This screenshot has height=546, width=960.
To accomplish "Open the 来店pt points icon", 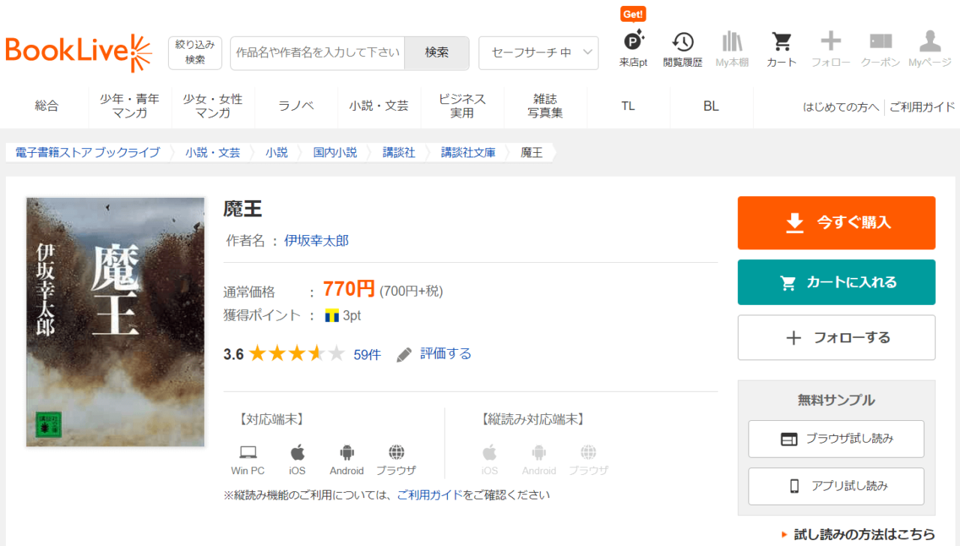I will coord(634,49).
